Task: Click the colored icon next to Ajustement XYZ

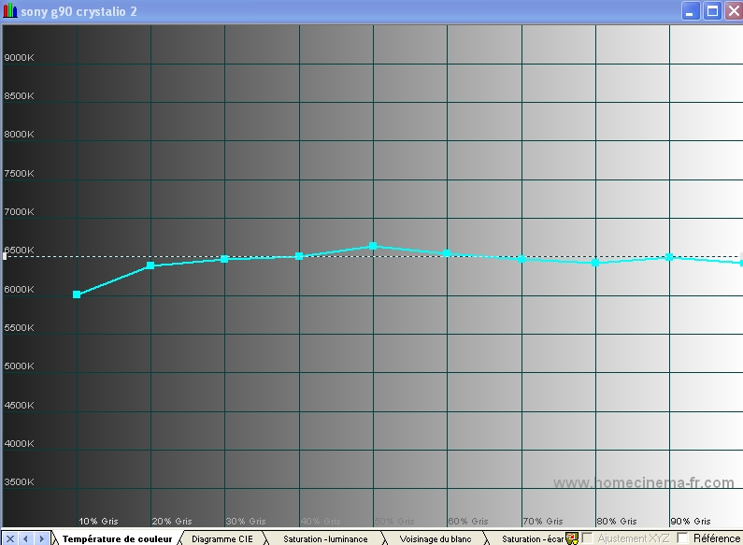Action: click(x=572, y=538)
